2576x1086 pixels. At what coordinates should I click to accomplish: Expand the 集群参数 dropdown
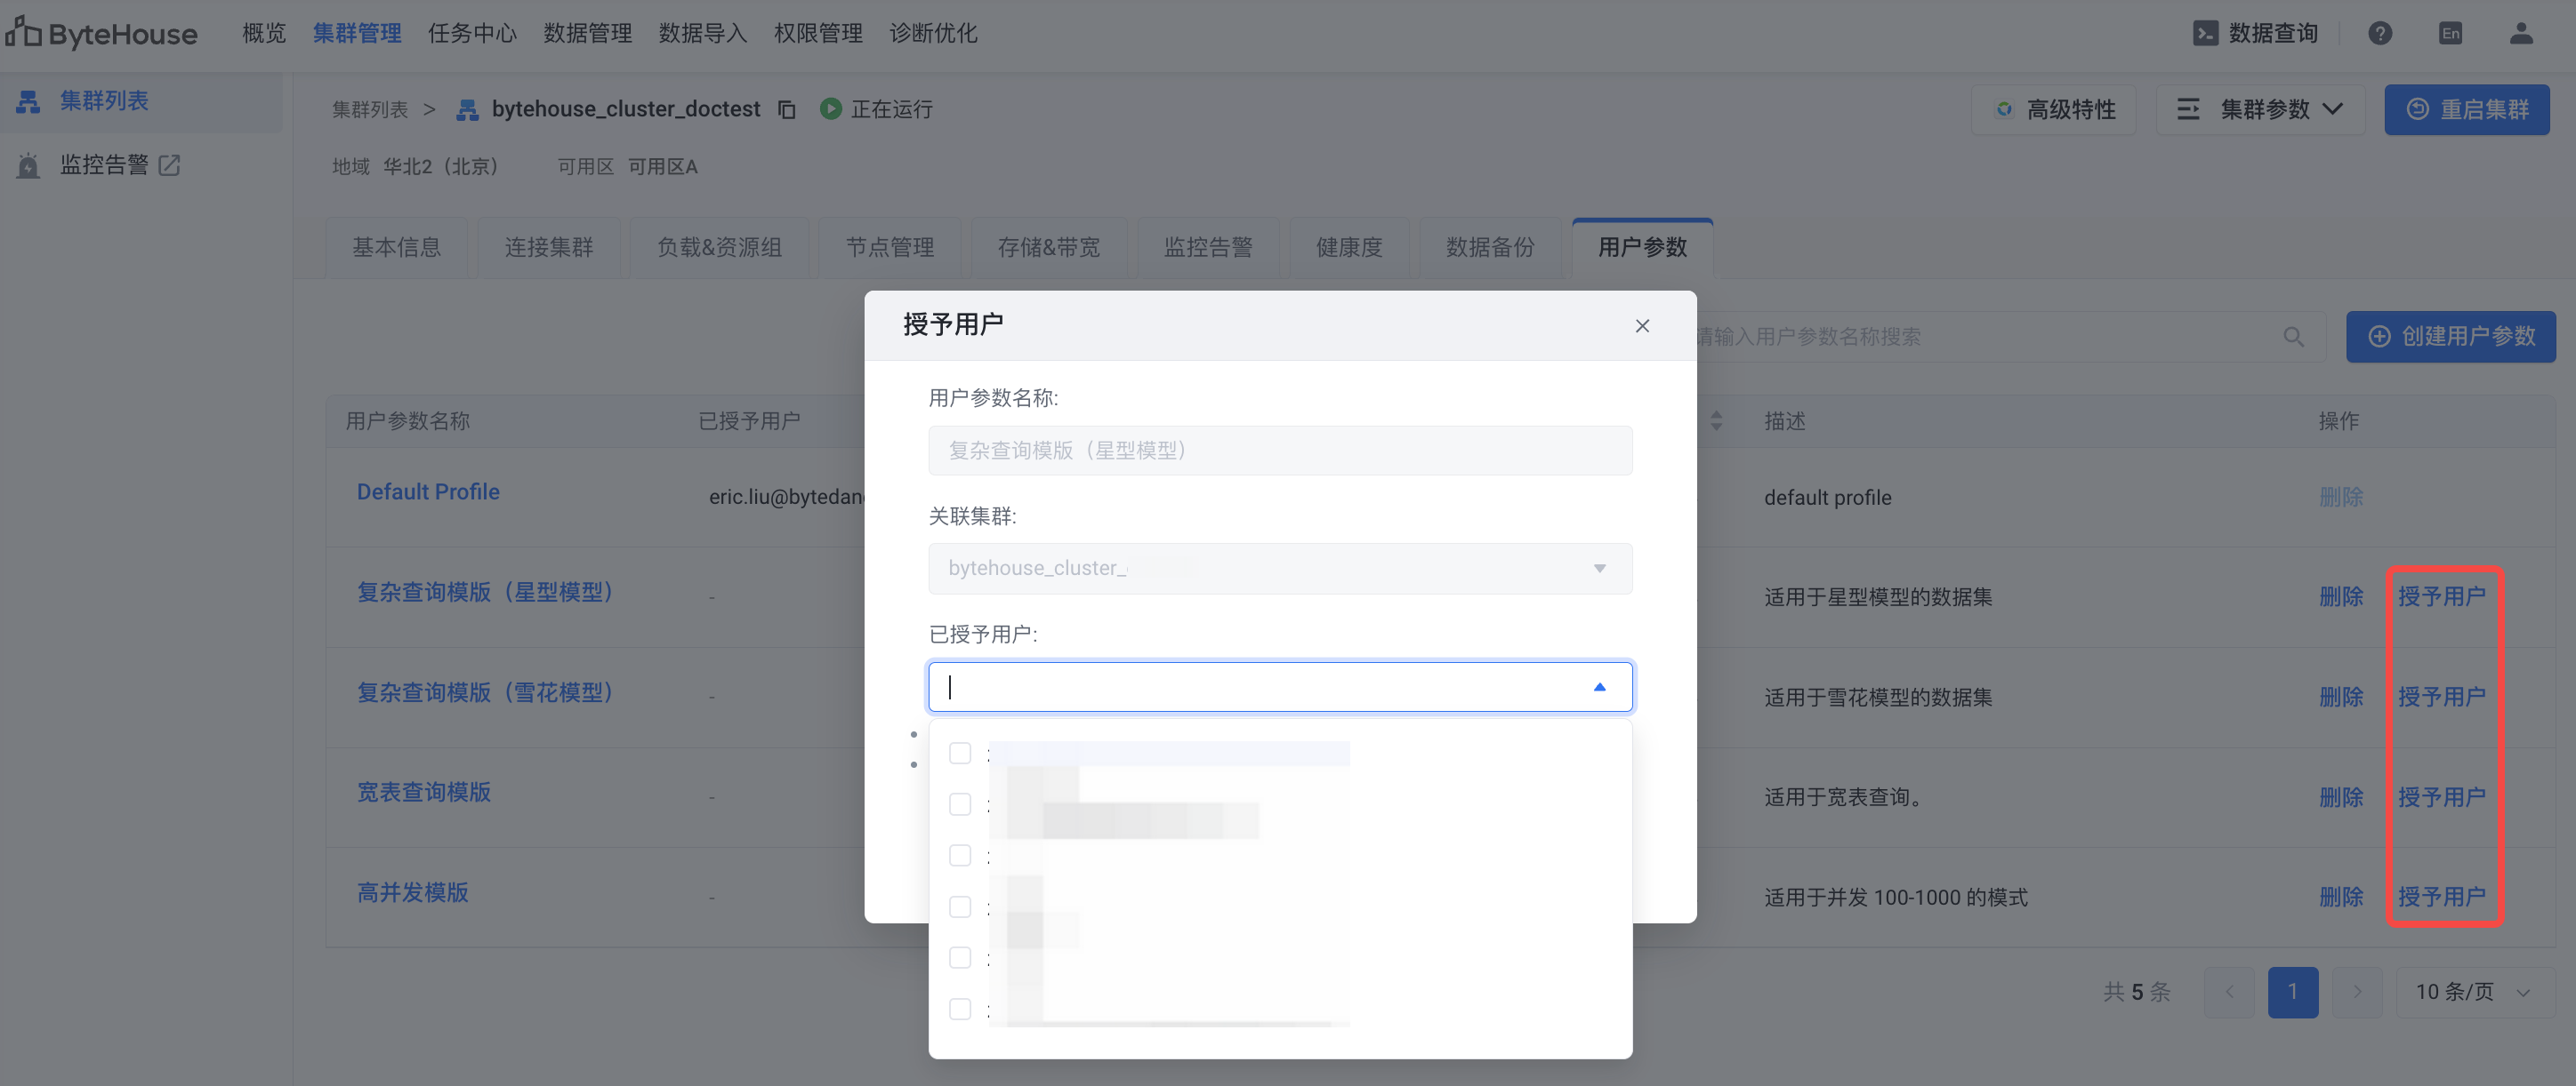[x=2261, y=109]
